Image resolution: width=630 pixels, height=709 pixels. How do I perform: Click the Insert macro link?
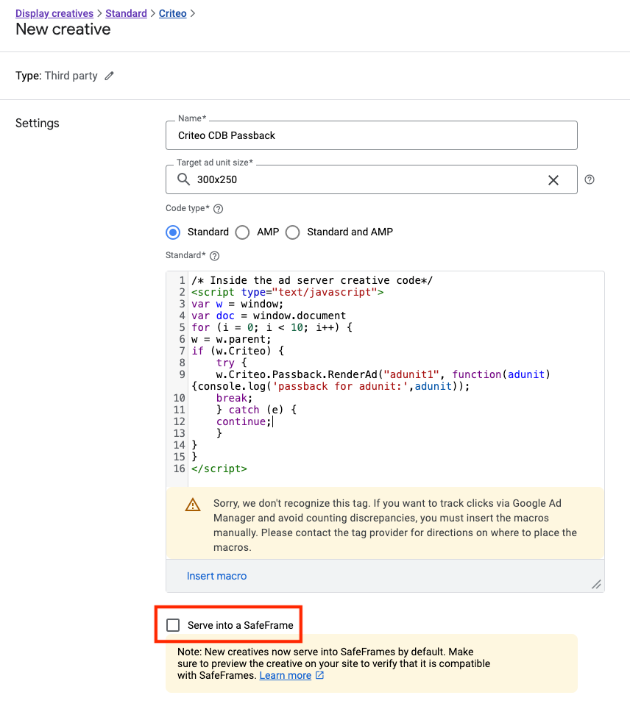pyautogui.click(x=217, y=576)
